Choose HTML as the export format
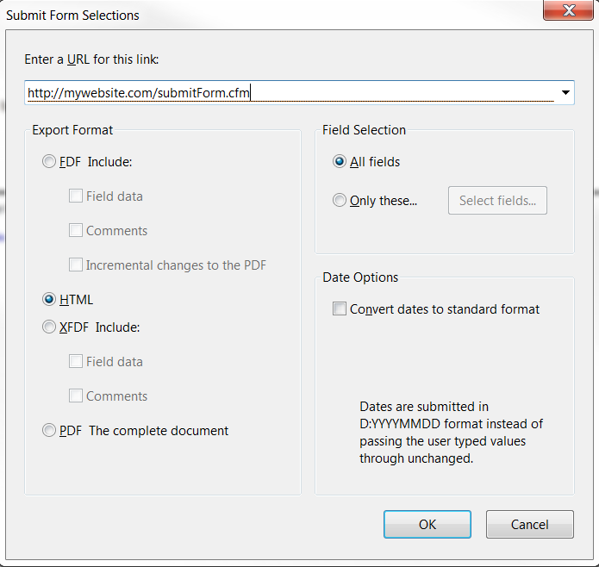 (x=49, y=299)
